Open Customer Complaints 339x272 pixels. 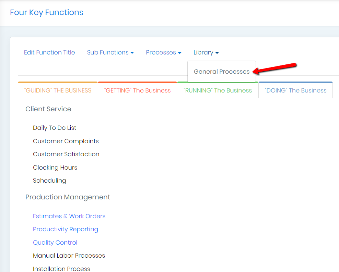[x=66, y=141]
